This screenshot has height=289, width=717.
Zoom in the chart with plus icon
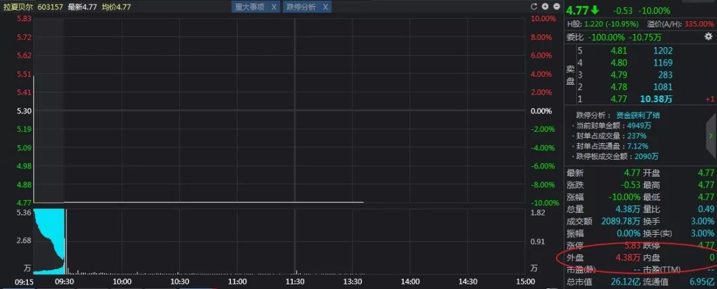pyautogui.click(x=545, y=7)
